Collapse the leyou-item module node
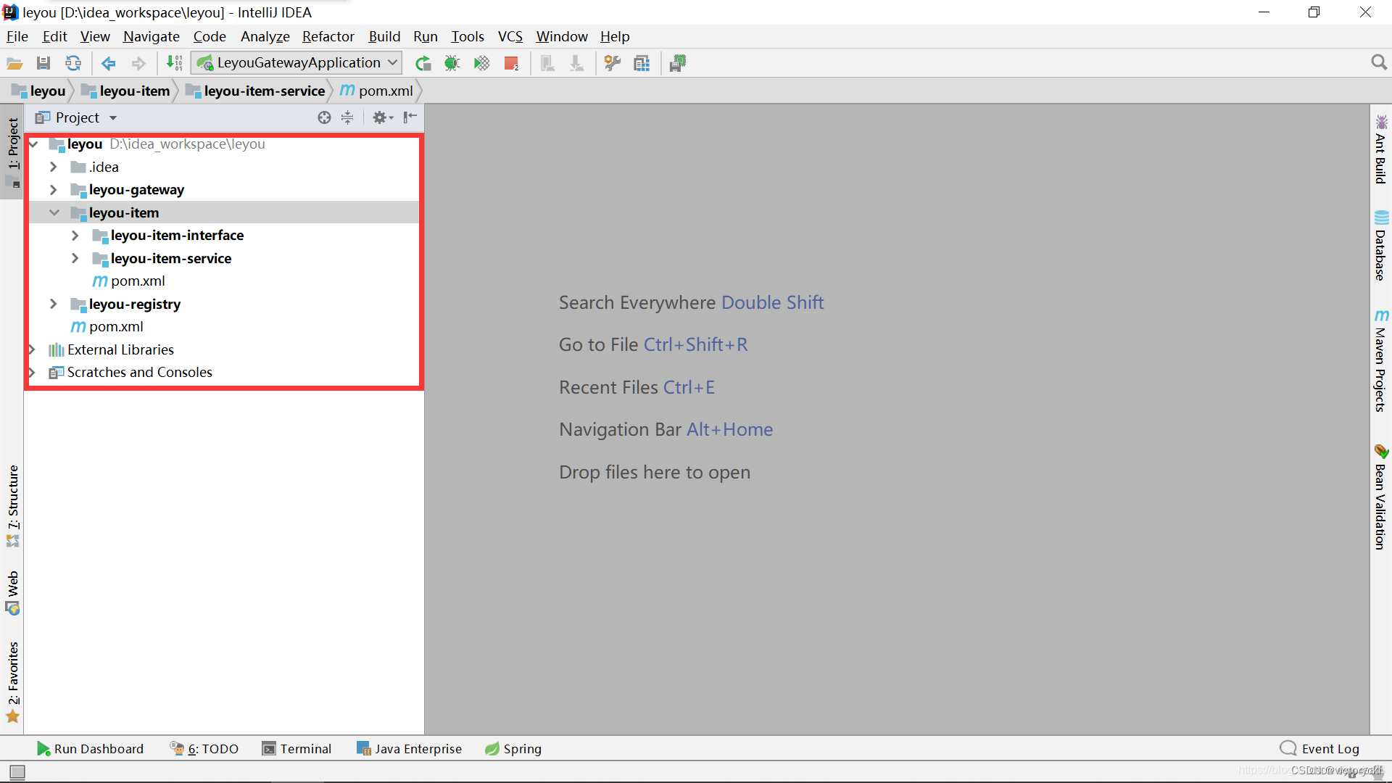The width and height of the screenshot is (1392, 783). click(x=54, y=212)
